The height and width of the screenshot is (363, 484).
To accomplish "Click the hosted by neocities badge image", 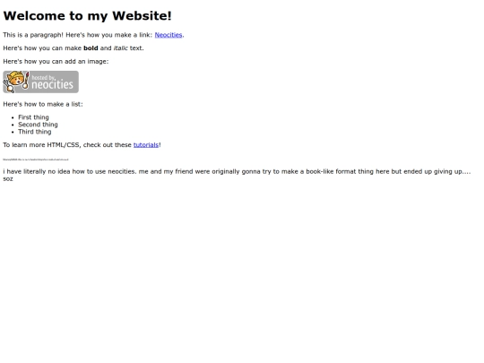I will click(x=40, y=82).
